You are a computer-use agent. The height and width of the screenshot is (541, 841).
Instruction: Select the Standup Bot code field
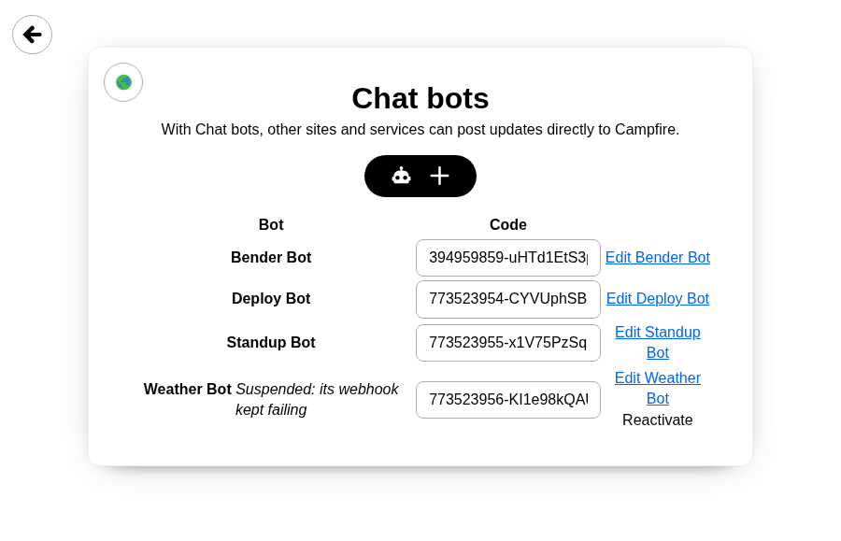(x=508, y=343)
